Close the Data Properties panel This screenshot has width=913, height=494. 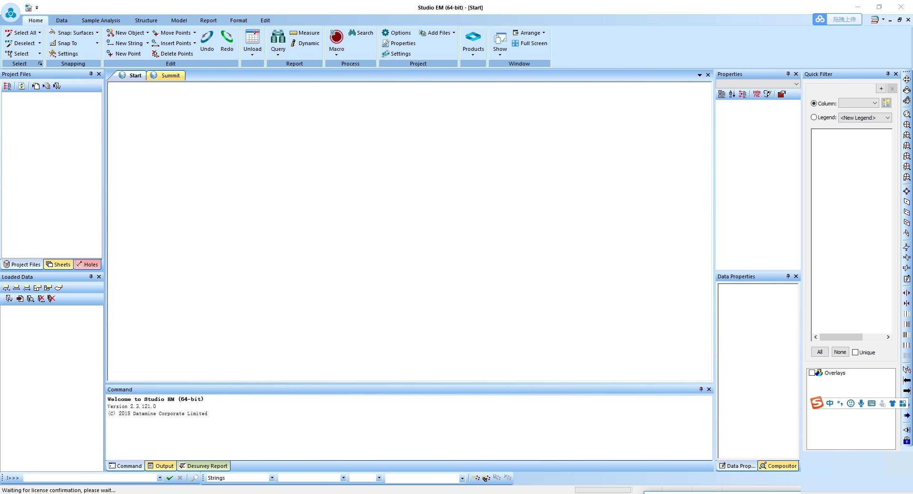pyautogui.click(x=796, y=276)
